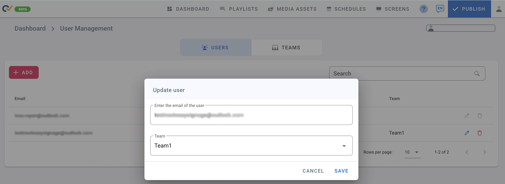
Task: Switch to the Teams tab
Action: click(x=286, y=48)
